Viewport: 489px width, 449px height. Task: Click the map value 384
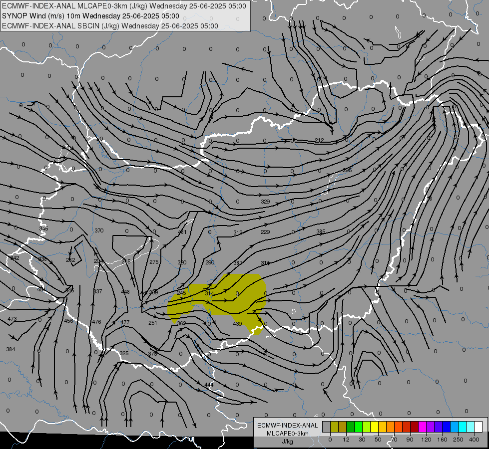point(10,349)
